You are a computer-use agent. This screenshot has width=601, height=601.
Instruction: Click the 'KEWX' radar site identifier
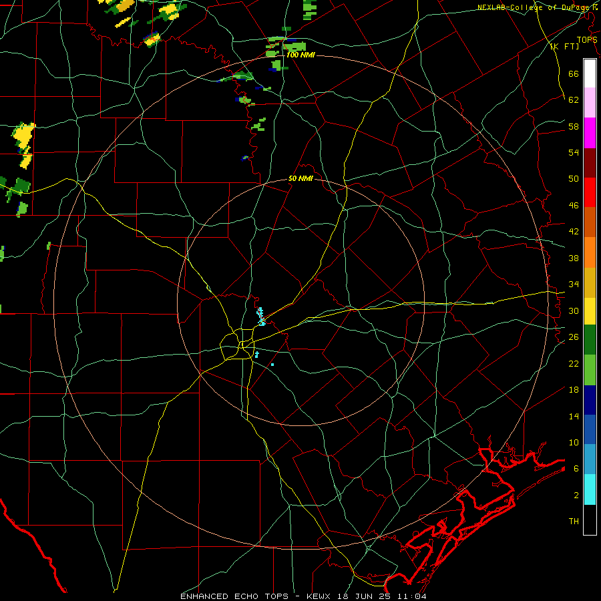pyautogui.click(x=318, y=596)
